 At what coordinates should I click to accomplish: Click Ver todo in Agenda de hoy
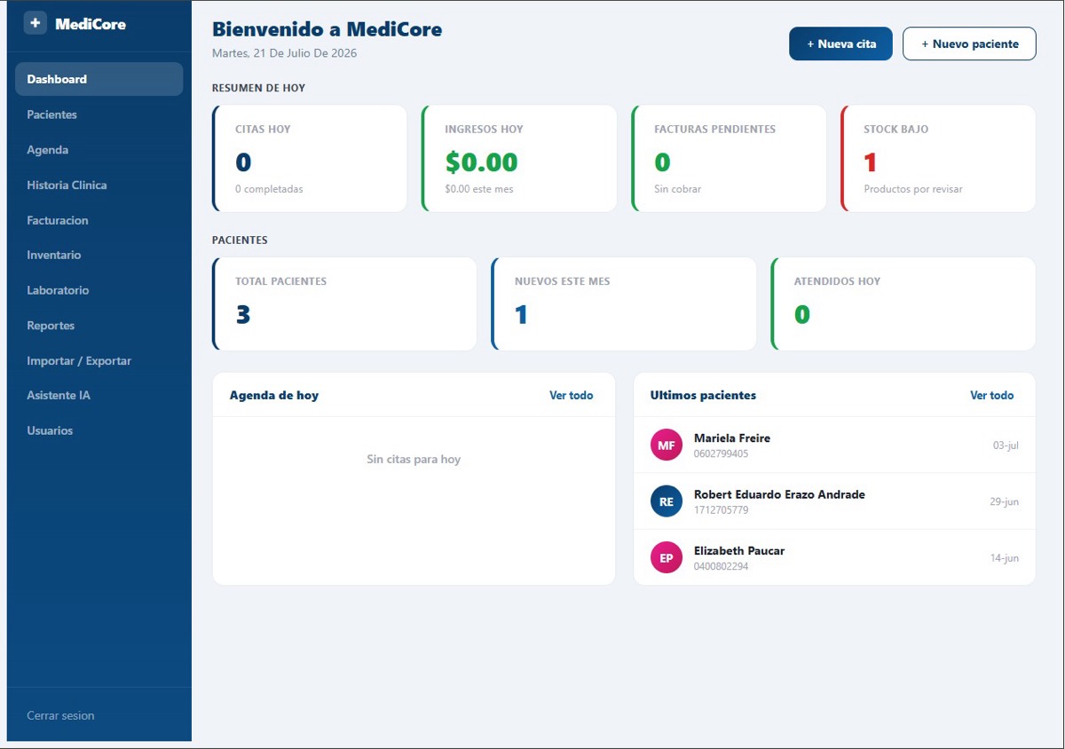pos(572,395)
